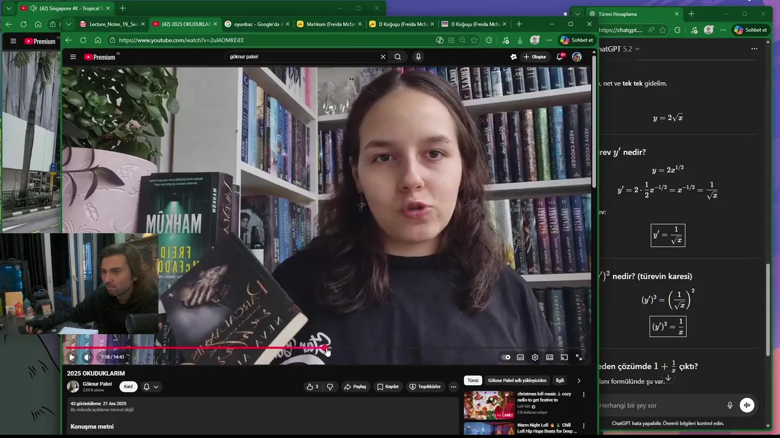Play the video with the play button
Image resolution: width=780 pixels, height=438 pixels.
[x=72, y=357]
